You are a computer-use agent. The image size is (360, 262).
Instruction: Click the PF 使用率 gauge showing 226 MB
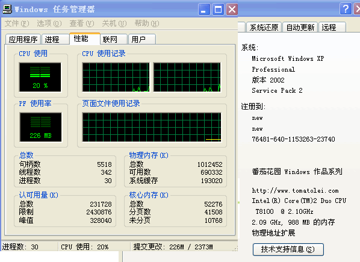[41, 127]
